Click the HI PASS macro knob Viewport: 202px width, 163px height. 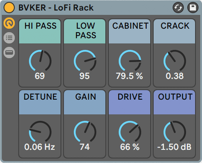pos(40,61)
